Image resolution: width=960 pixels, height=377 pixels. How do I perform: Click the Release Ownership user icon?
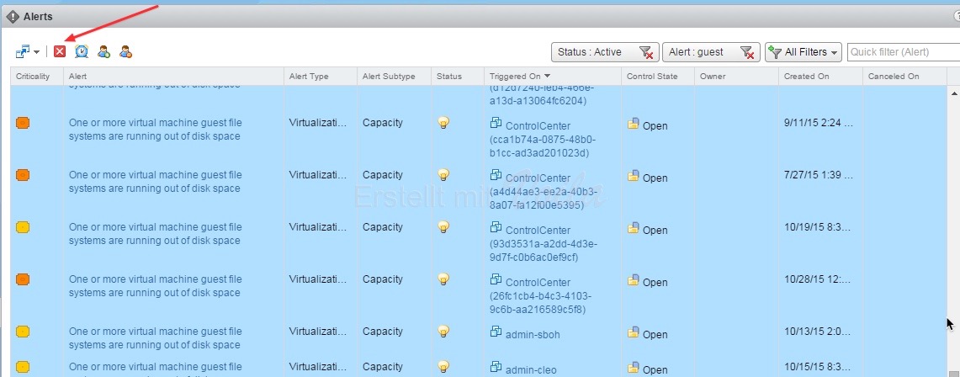[125, 52]
